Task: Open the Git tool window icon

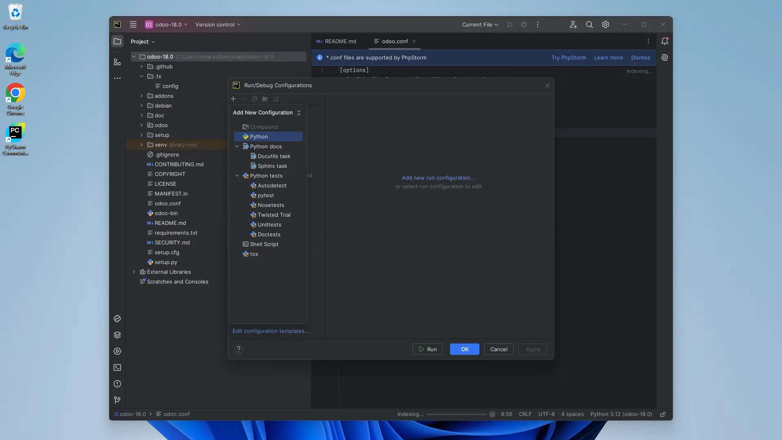Action: point(117,400)
